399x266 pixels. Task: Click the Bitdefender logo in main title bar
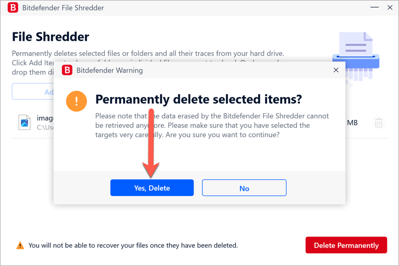point(13,8)
